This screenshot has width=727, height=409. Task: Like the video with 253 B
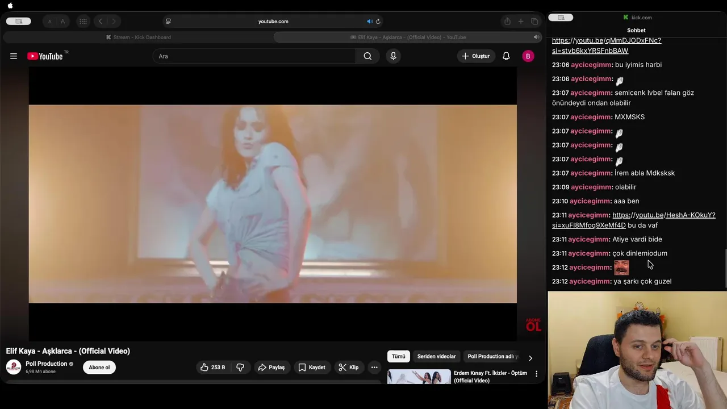tap(214, 368)
